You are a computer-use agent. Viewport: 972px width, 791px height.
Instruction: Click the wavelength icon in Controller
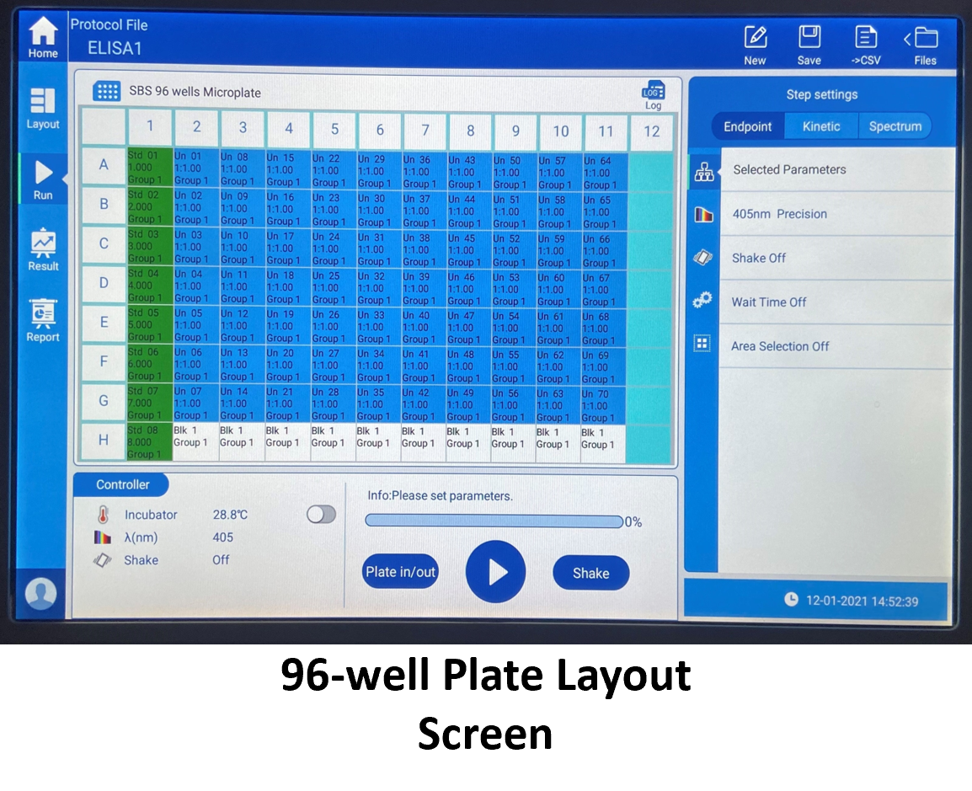[102, 537]
